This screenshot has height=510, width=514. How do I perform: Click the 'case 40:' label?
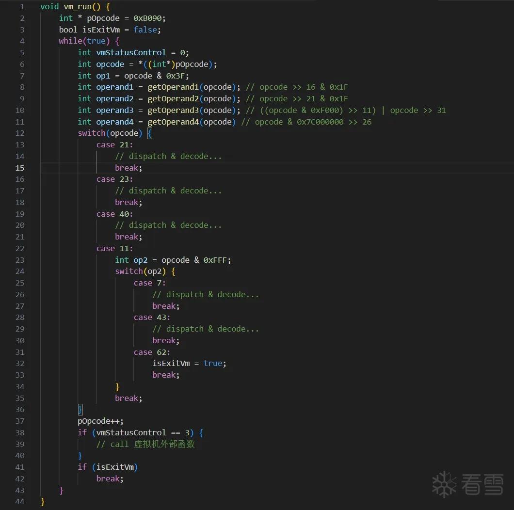(x=115, y=214)
